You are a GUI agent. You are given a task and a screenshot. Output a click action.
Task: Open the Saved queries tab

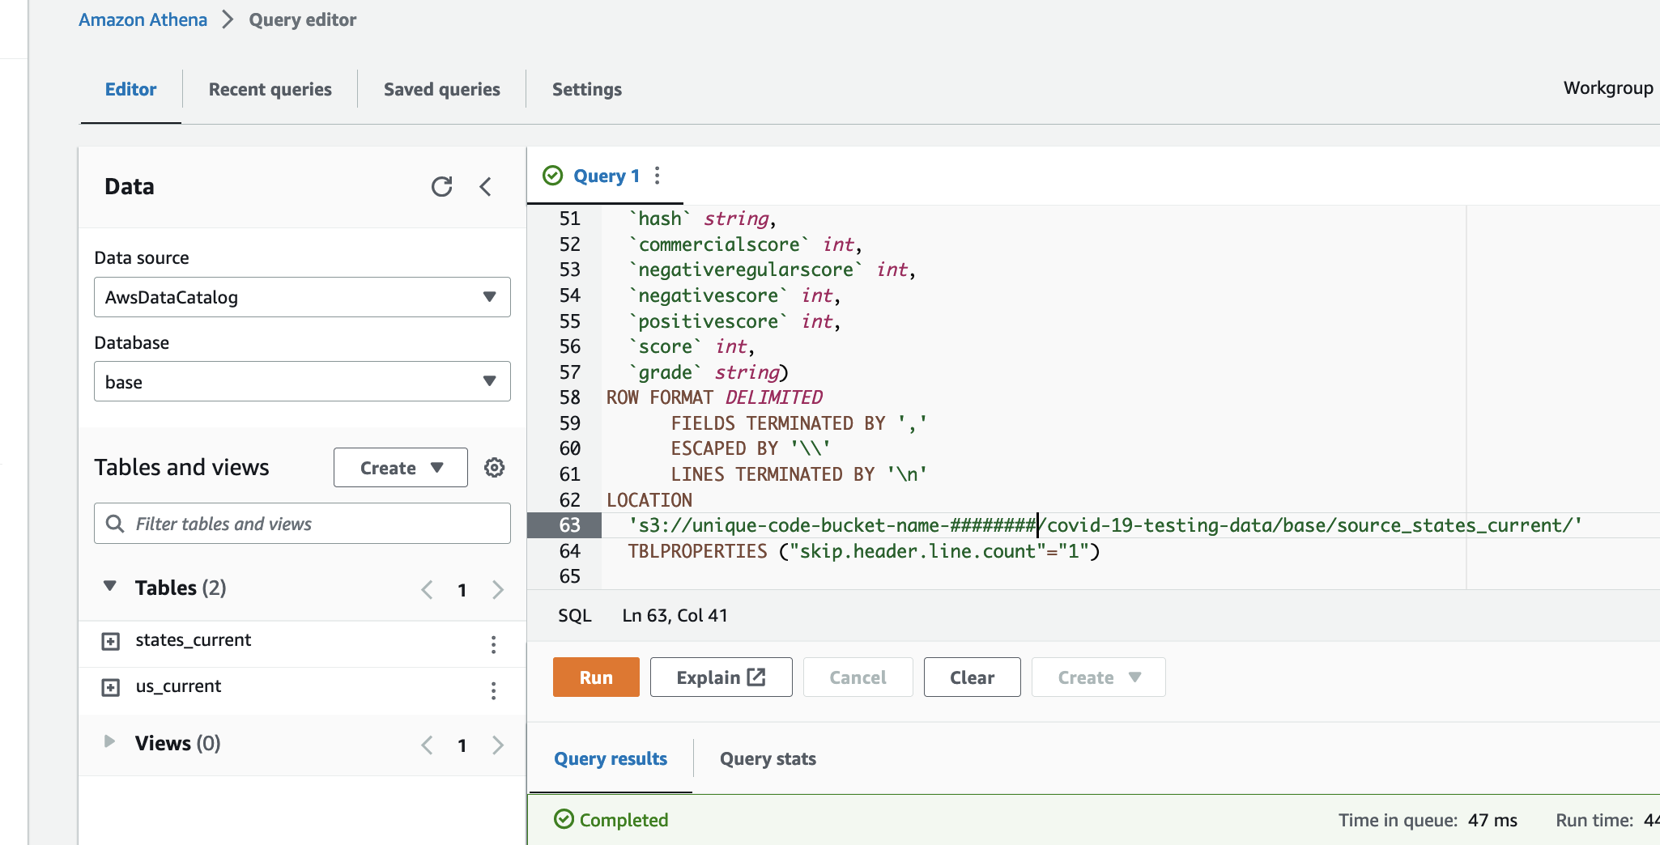click(x=442, y=89)
